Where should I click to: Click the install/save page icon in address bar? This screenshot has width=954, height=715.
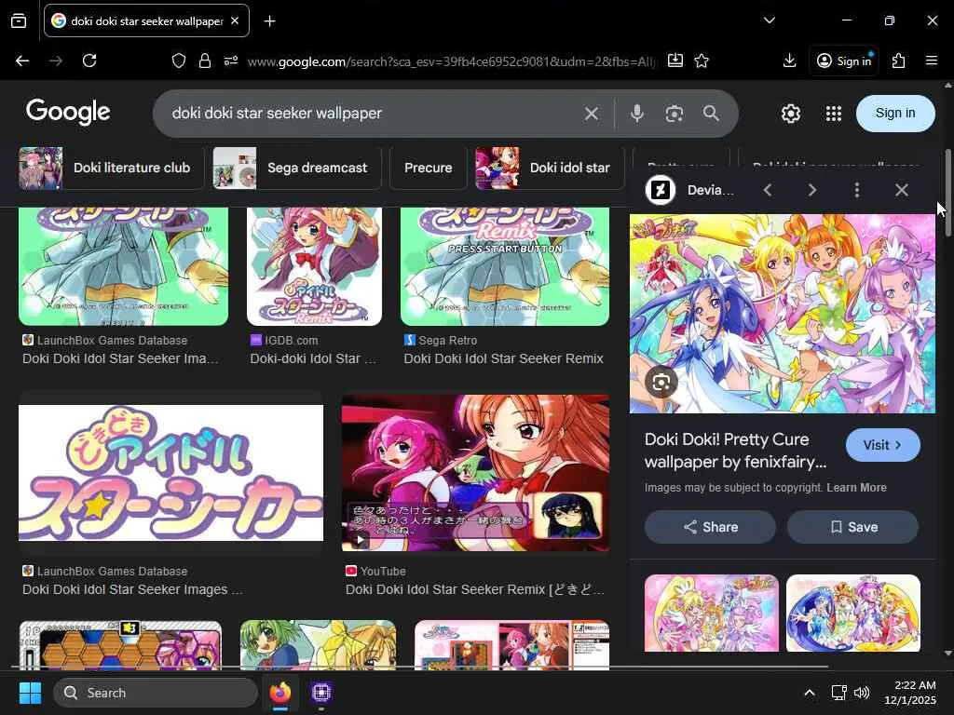click(x=675, y=61)
